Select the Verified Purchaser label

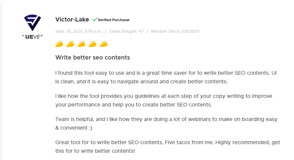113,20
